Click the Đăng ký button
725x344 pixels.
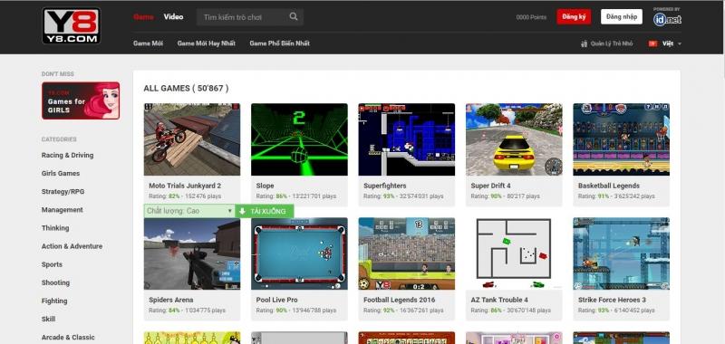pos(574,17)
